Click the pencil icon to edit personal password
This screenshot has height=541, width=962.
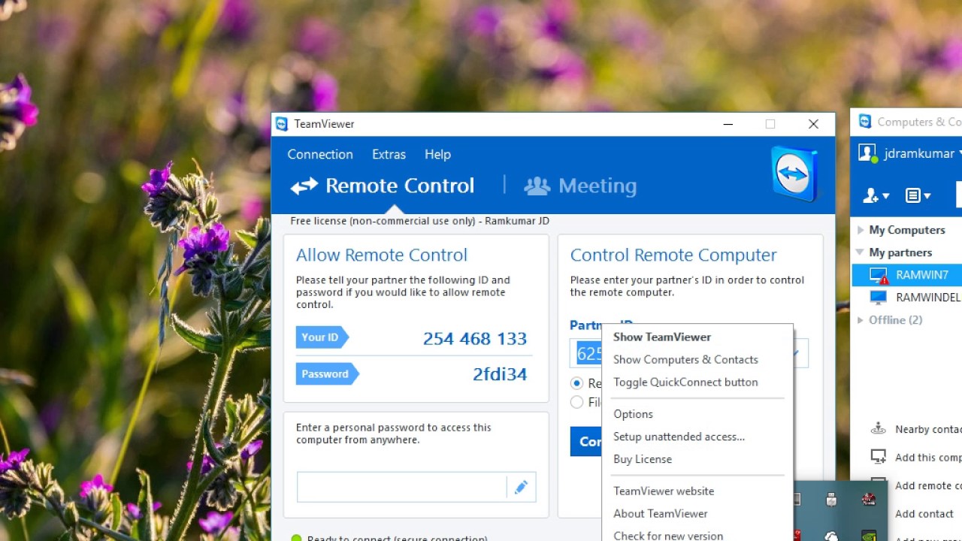click(x=521, y=488)
